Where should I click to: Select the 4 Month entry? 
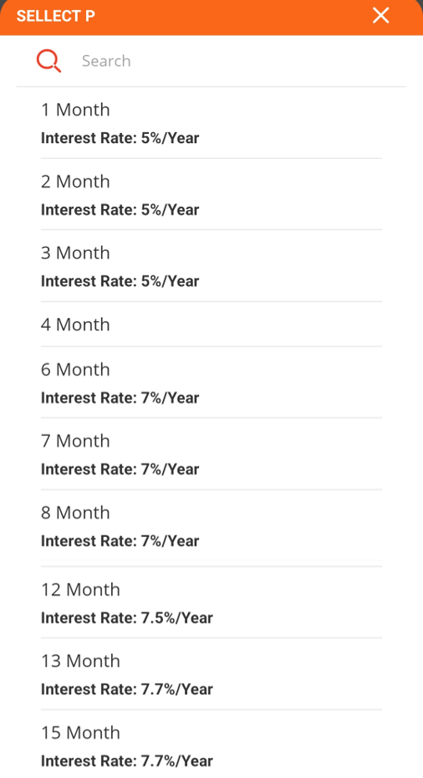(211, 324)
